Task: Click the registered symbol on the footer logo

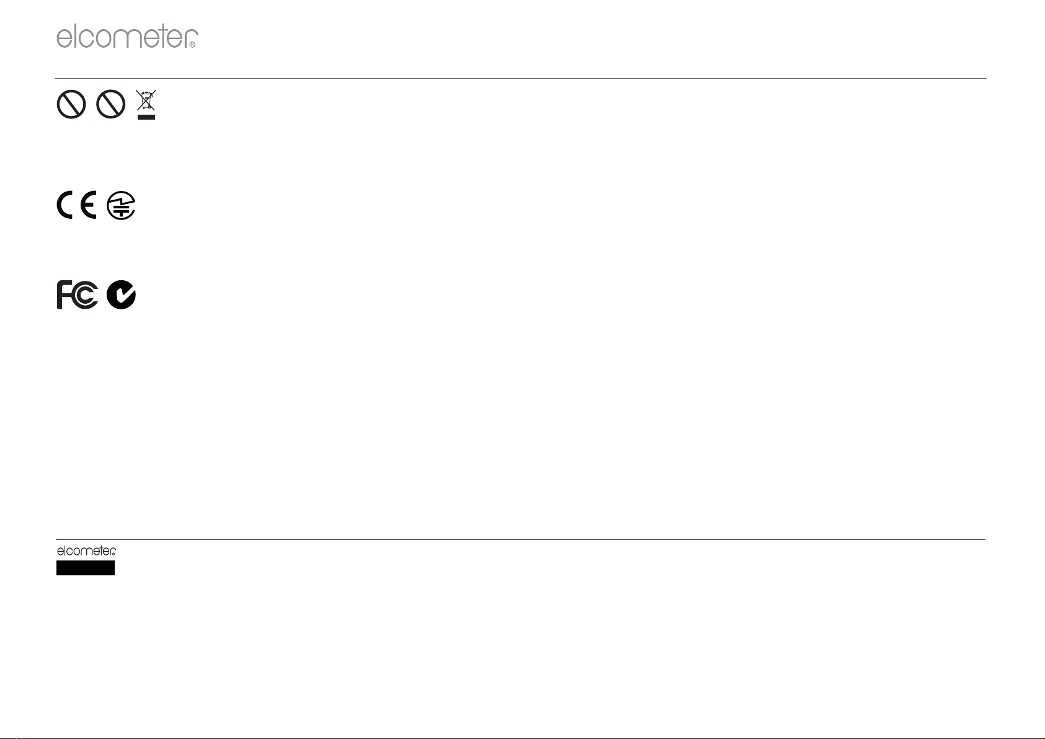Action: click(x=113, y=552)
